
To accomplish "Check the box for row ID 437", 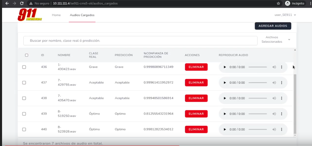I will 24,83.
